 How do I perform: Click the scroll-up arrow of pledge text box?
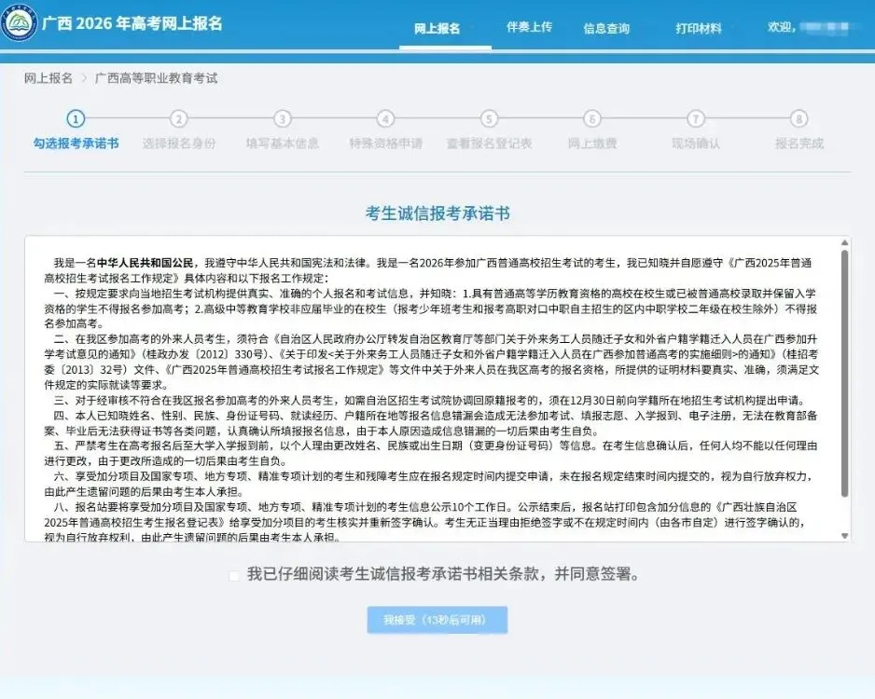(x=844, y=243)
